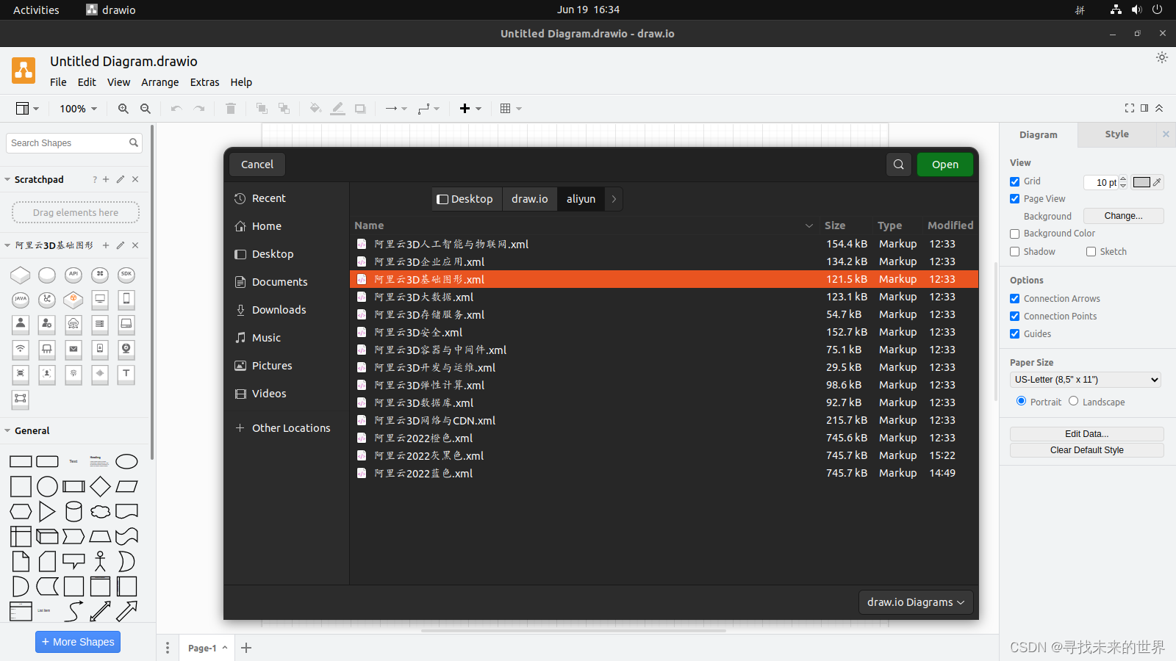Click the To Back toolbar icon
The height and width of the screenshot is (661, 1176).
[x=284, y=109]
